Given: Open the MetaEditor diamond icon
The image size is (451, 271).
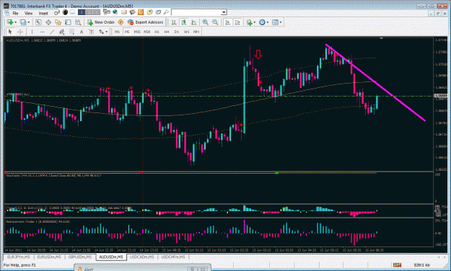Looking at the screenshot, I should click(121, 22).
